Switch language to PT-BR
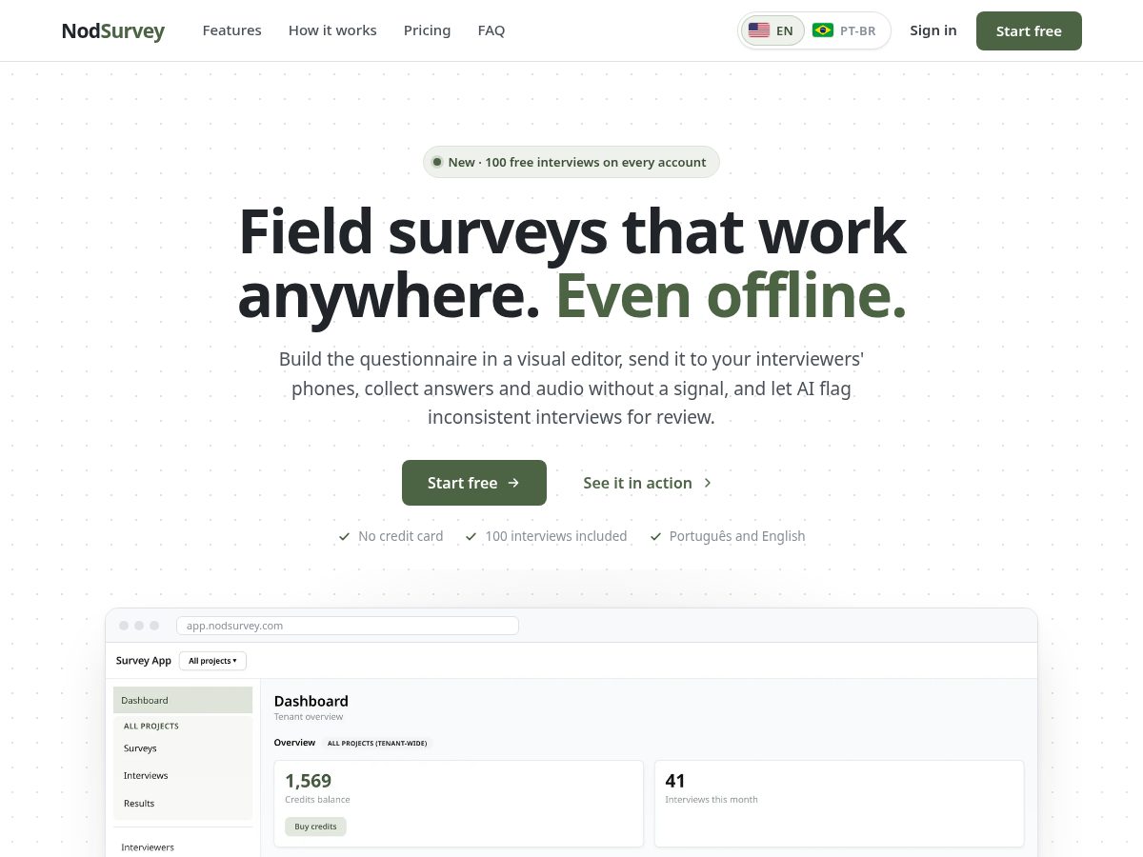 [845, 30]
